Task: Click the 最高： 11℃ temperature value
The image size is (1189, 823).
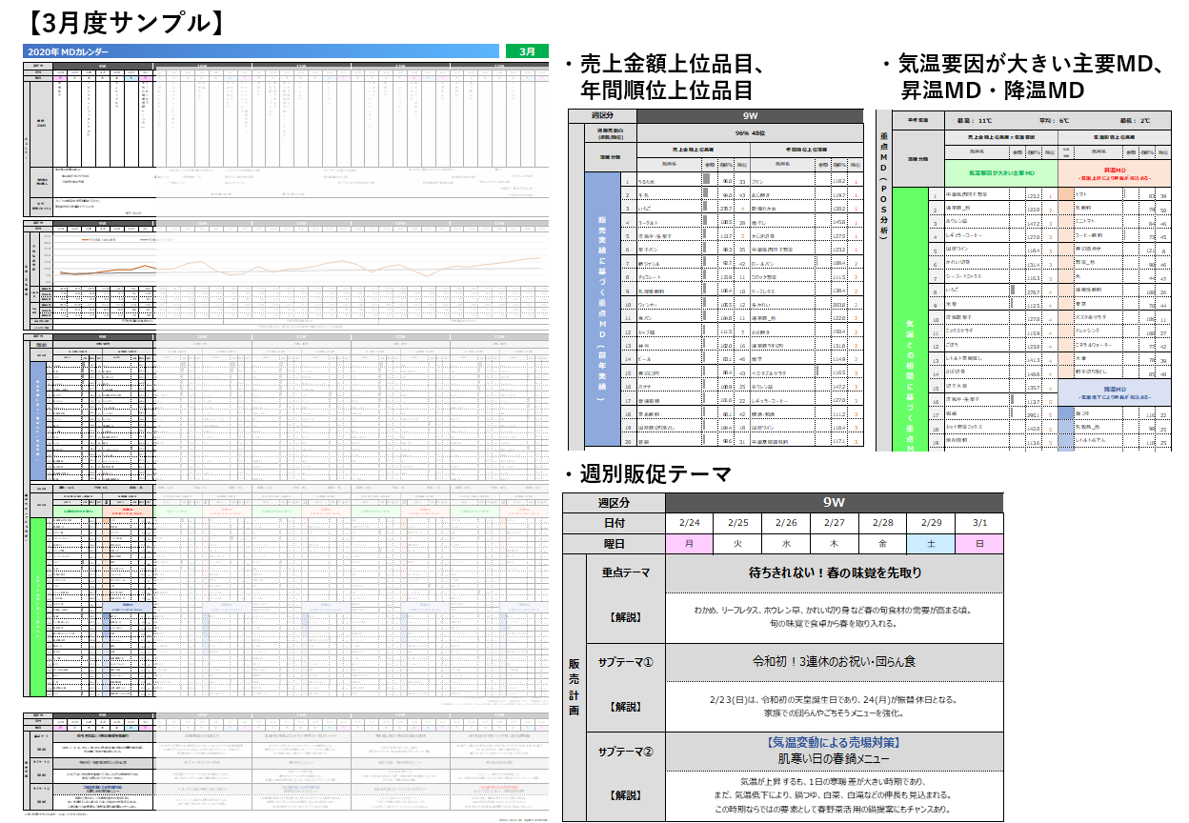Action: tap(974, 121)
